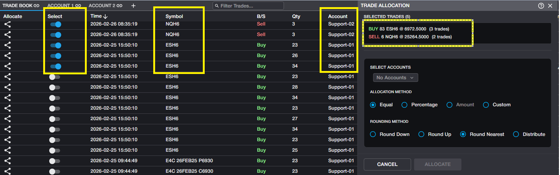560x175 pixels.
Task: Click allocate icon for E4C 26FEB25 P6930 trade
Action: tap(8, 161)
